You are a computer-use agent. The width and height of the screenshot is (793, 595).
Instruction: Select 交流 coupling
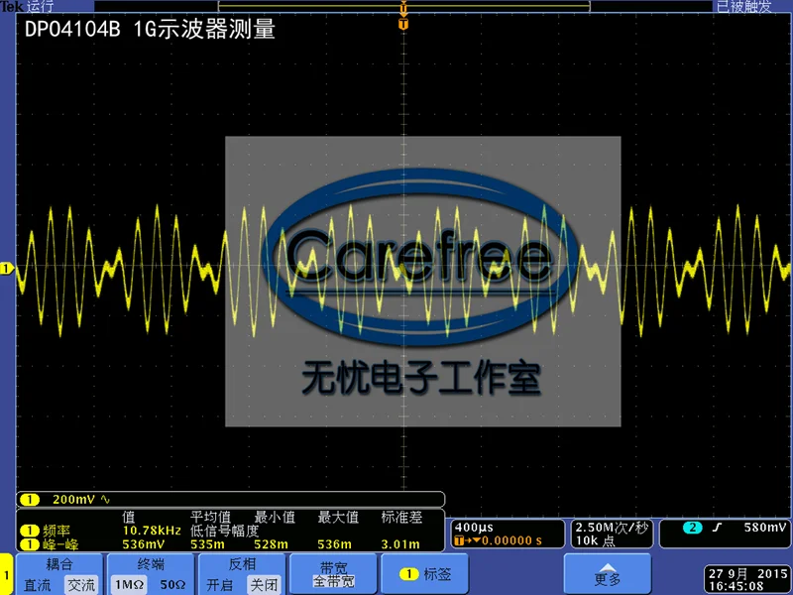[x=81, y=585]
